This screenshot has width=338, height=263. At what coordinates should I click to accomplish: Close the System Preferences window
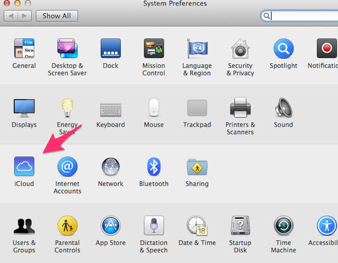[x=6, y=3]
